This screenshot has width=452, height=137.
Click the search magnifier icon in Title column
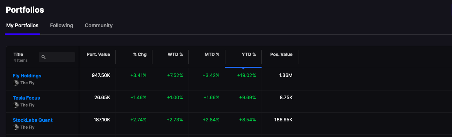click(43, 57)
